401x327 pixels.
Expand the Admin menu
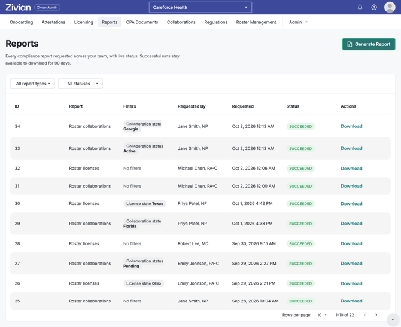pos(298,22)
